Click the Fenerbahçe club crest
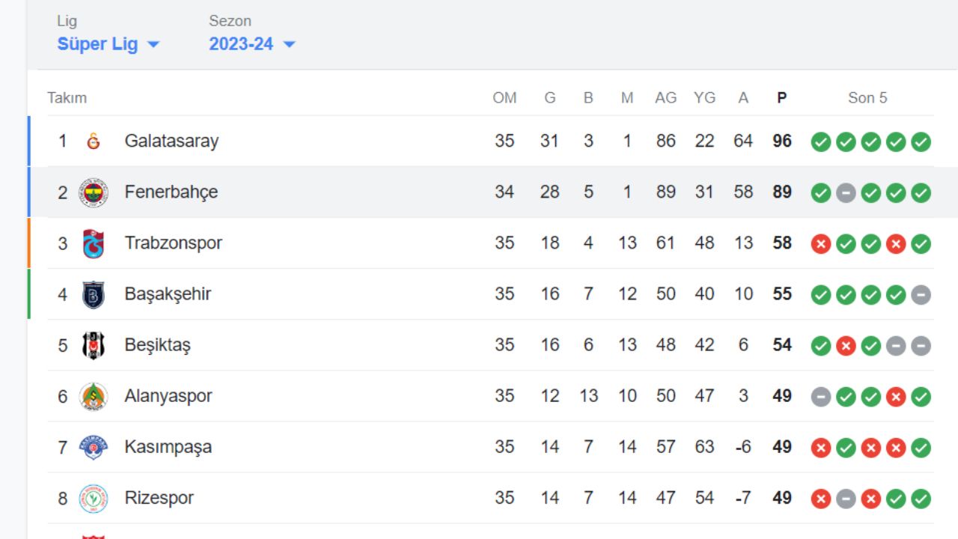Screen dimensions: 958x539 [x=94, y=192]
